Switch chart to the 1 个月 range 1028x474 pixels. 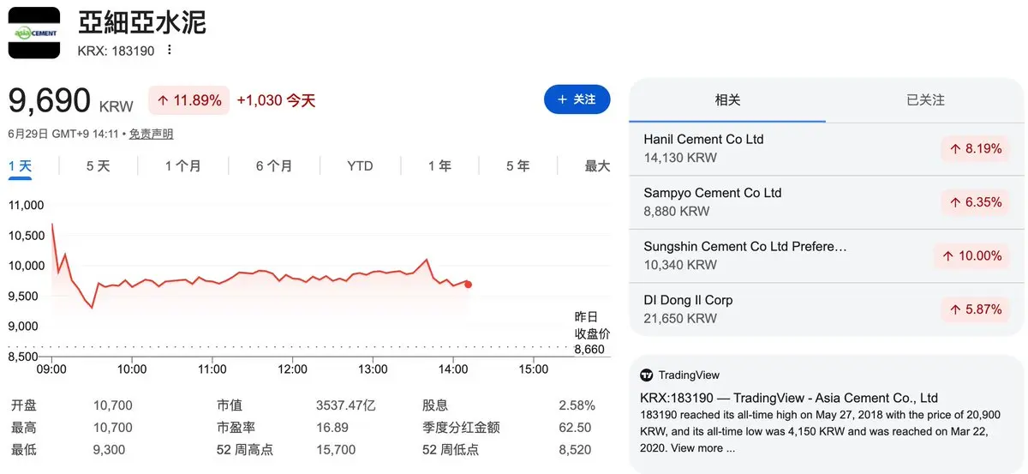coord(182,166)
